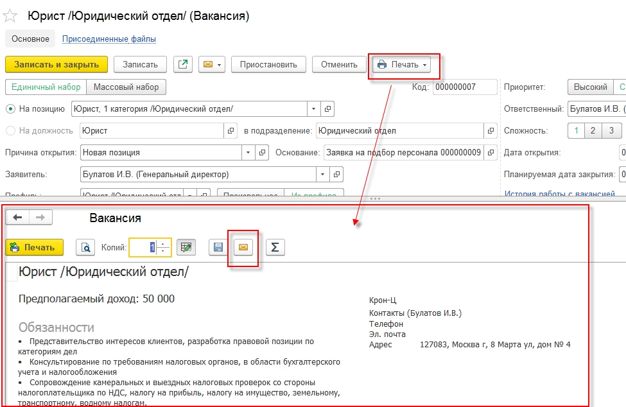Click Заявка на подбор персонала 000000009 field

click(x=403, y=152)
